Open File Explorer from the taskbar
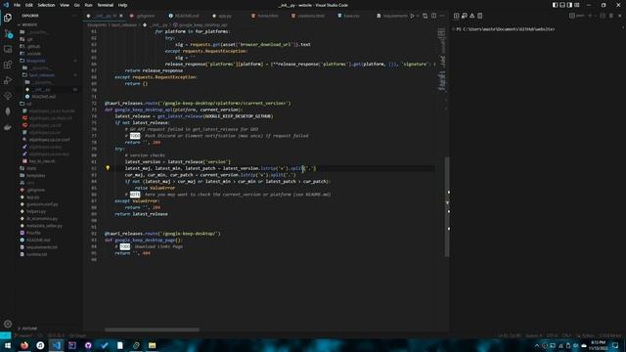 (152, 345)
